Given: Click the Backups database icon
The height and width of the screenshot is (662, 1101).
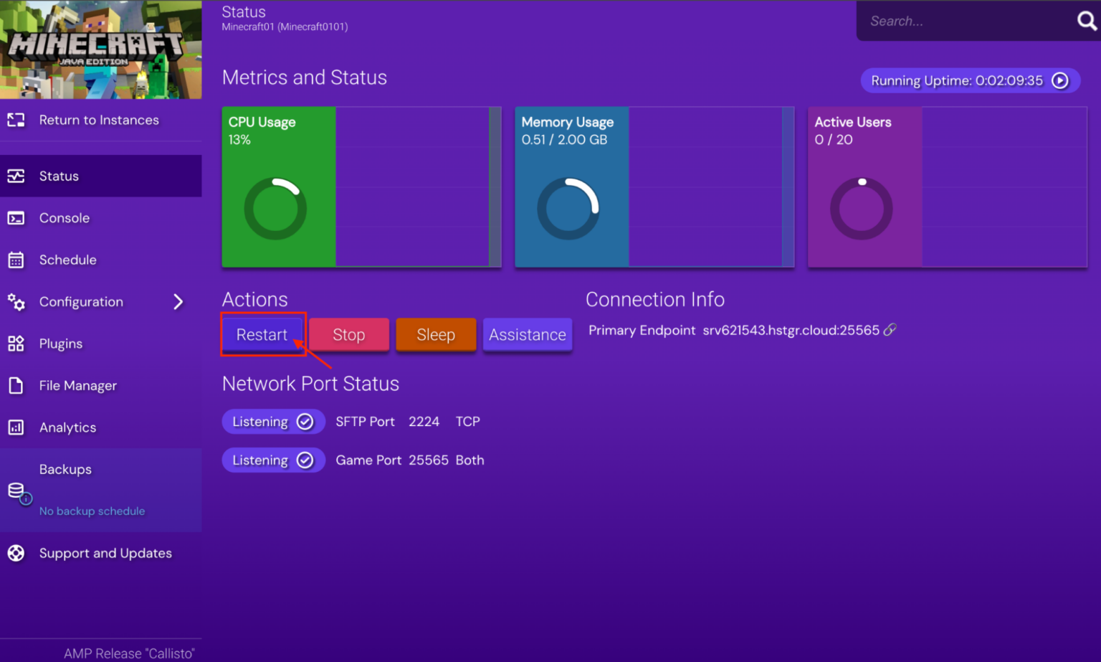Looking at the screenshot, I should (16, 490).
